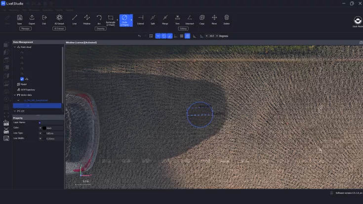363x204 pixels.
Task: Uncheck the visible point cloud checkbox
Action: [22, 79]
